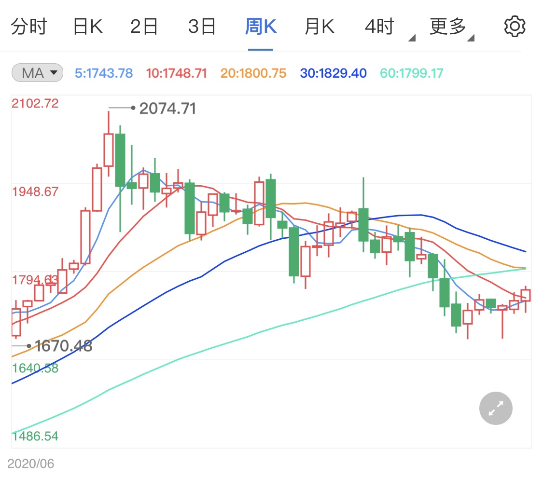Open the chart settings gear icon
543x478 pixels.
[x=514, y=27]
